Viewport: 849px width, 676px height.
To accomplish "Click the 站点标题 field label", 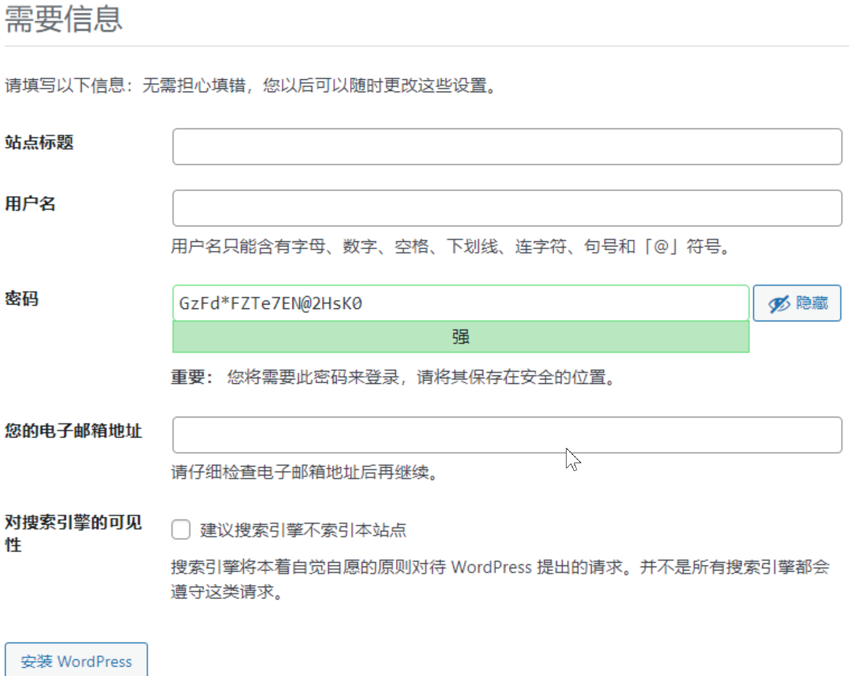I will (39, 142).
